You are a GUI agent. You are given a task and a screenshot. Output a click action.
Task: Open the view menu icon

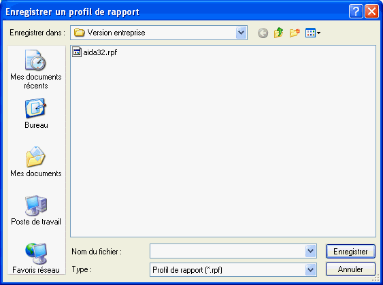coord(313,33)
